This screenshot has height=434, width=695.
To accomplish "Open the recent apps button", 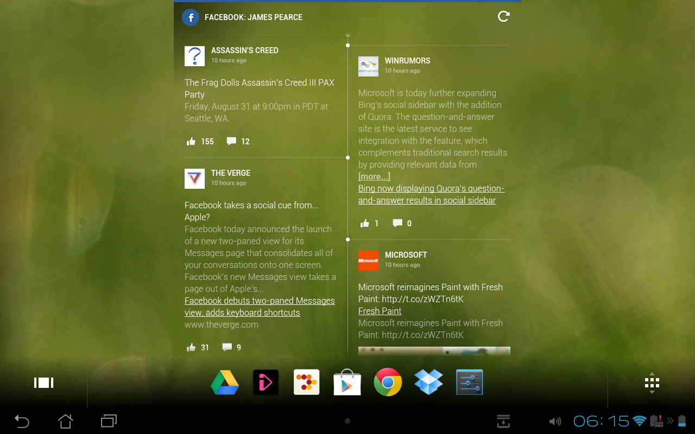I will pos(109,421).
